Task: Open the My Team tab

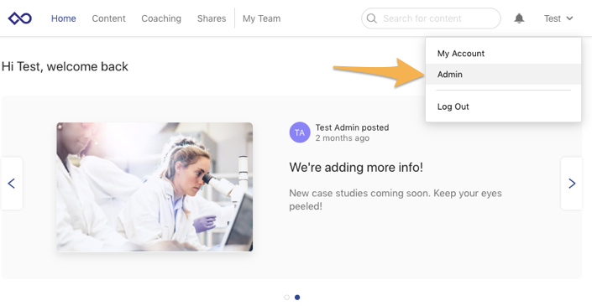Action: click(262, 18)
